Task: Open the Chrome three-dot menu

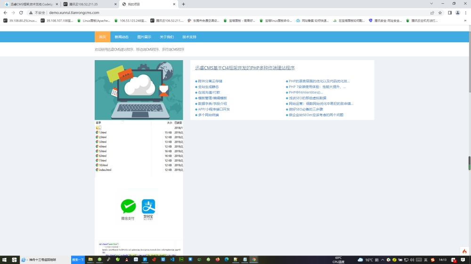Action: pyautogui.click(x=466, y=13)
